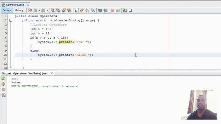Image resolution: width=221 pixels, height=124 pixels.
Task: Click the "True." string literal
Action: click(81, 42)
